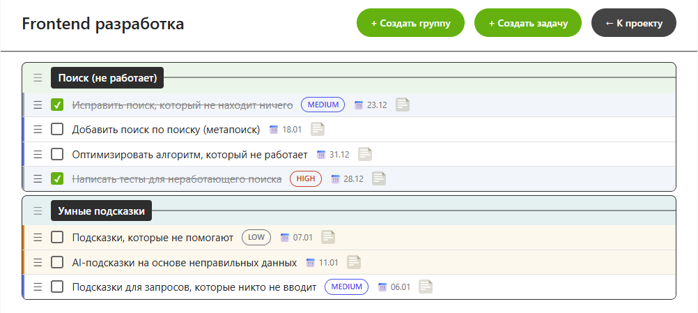
Task: Click calendar icon beside date 06.01
Action: coord(382,287)
